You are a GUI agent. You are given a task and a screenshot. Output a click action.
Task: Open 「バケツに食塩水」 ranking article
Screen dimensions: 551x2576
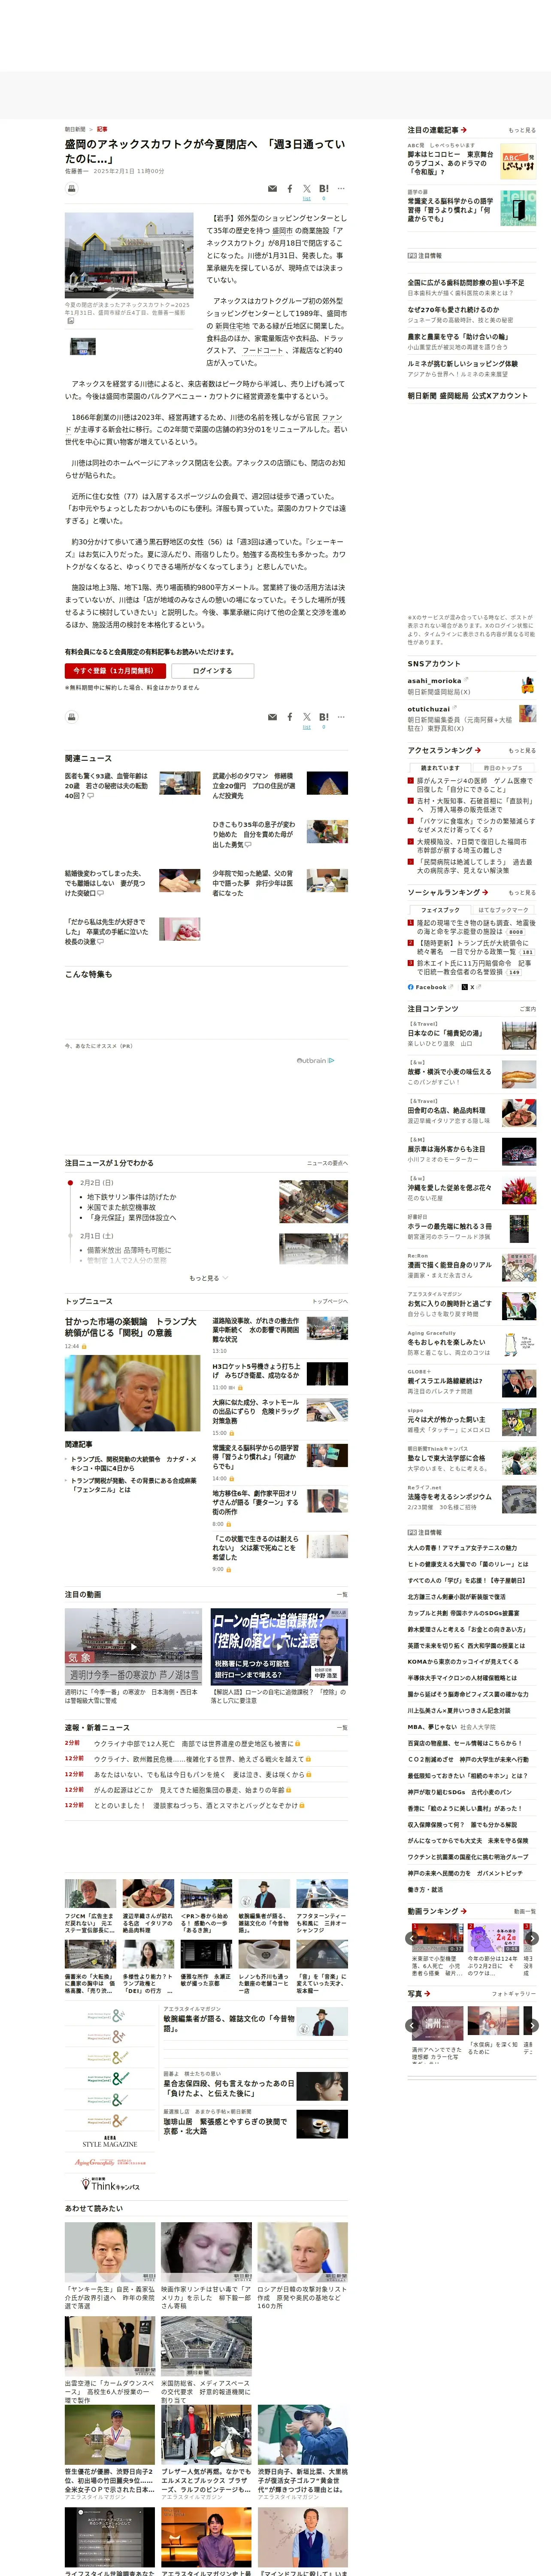[x=475, y=825]
